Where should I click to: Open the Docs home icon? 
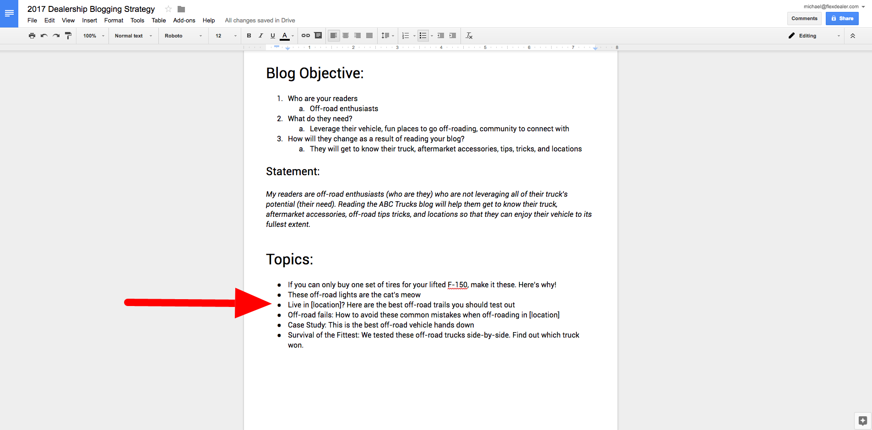pyautogui.click(x=9, y=14)
